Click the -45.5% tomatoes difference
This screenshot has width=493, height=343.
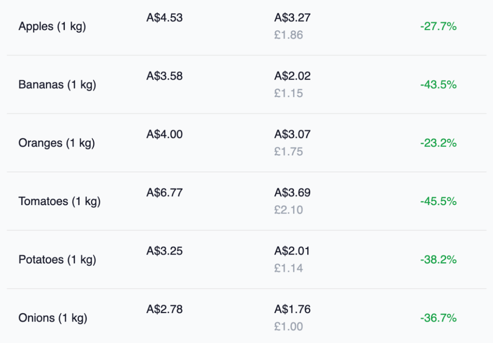click(x=438, y=201)
